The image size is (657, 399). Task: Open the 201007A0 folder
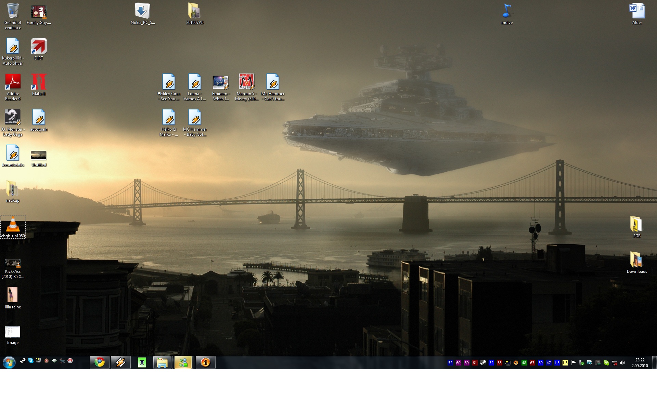coord(195,14)
